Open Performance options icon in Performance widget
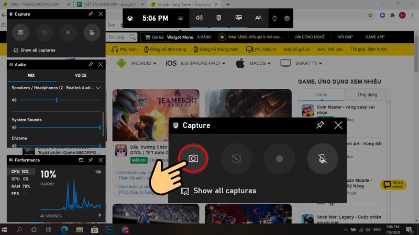The height and width of the screenshot is (235, 419). coord(81,160)
